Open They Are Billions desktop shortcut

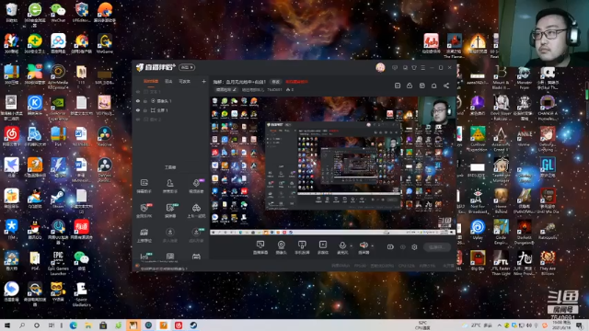click(548, 263)
